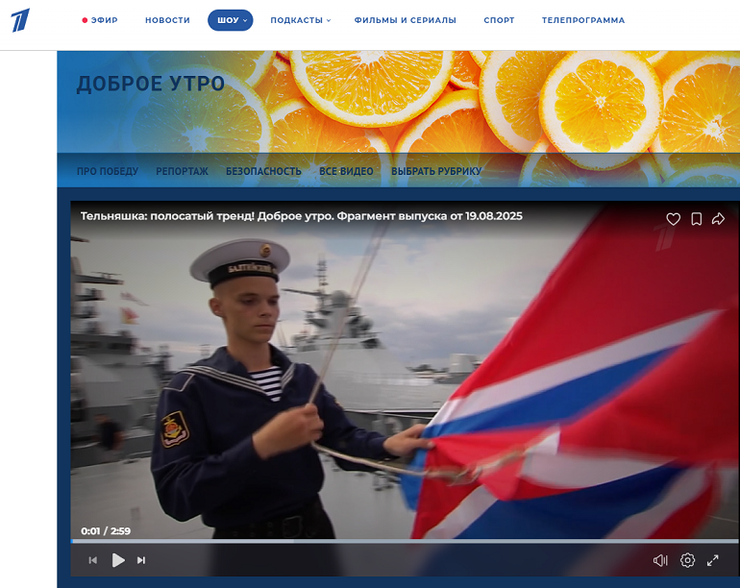Open player settings gear

coord(687,560)
